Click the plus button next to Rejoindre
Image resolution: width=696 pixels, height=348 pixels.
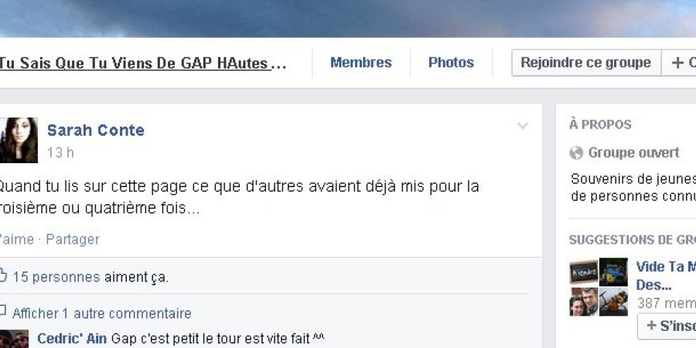679,63
